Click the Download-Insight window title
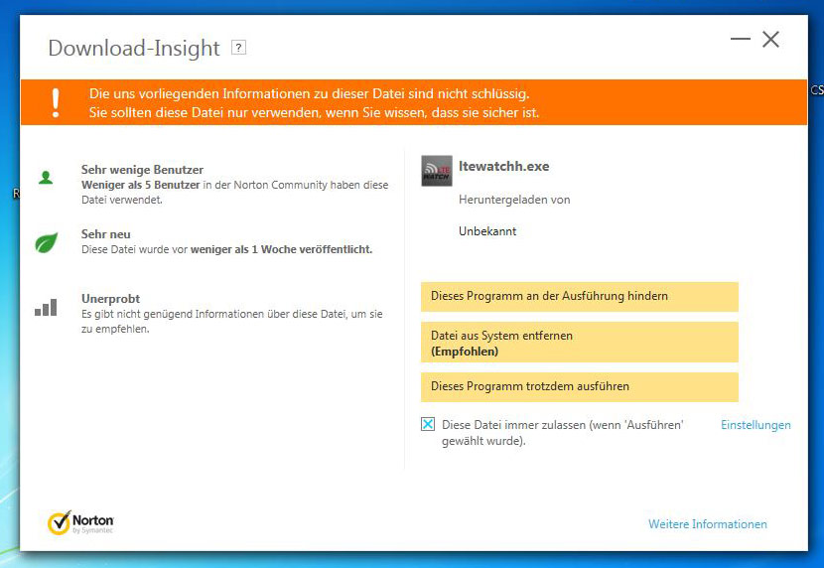This screenshot has width=824, height=568. (x=133, y=48)
